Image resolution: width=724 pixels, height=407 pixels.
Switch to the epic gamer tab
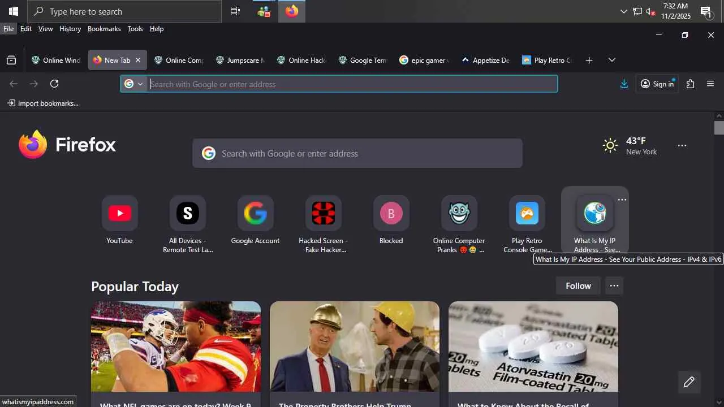pos(424,60)
